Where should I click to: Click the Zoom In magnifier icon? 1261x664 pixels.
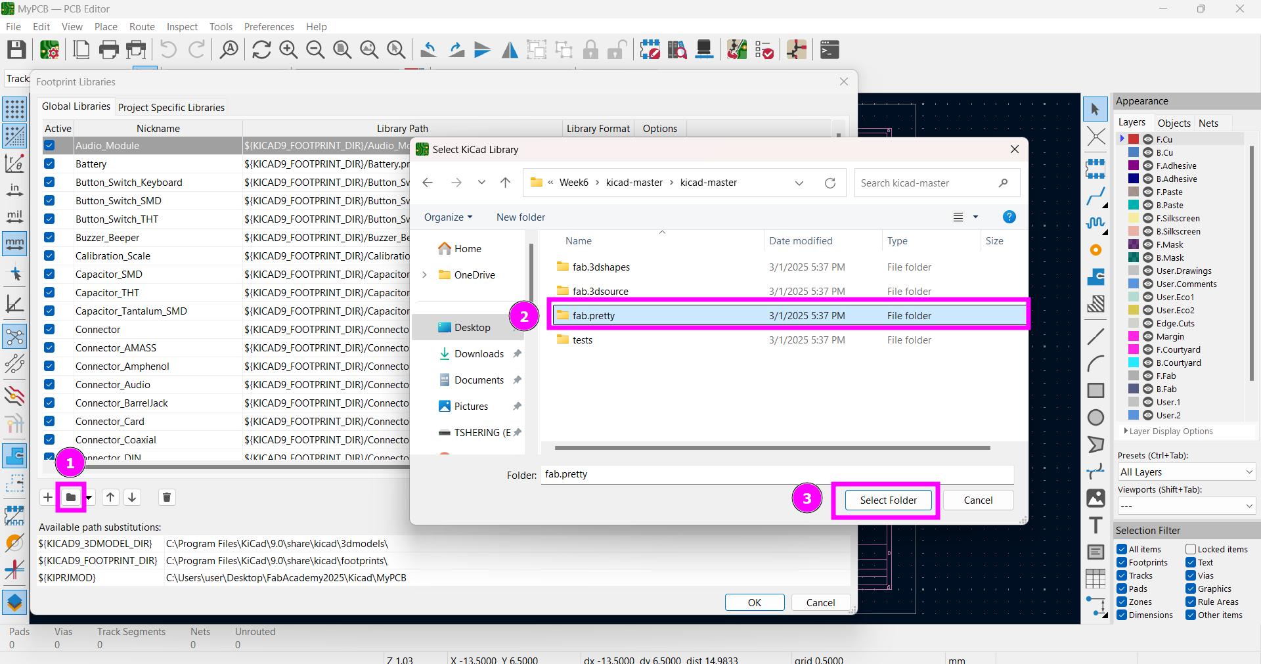[x=288, y=50]
